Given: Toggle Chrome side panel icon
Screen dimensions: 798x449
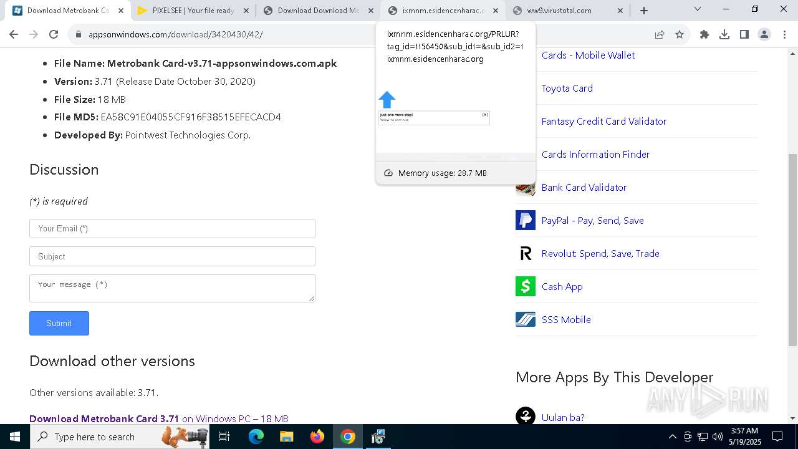Looking at the screenshot, I should coord(744,34).
